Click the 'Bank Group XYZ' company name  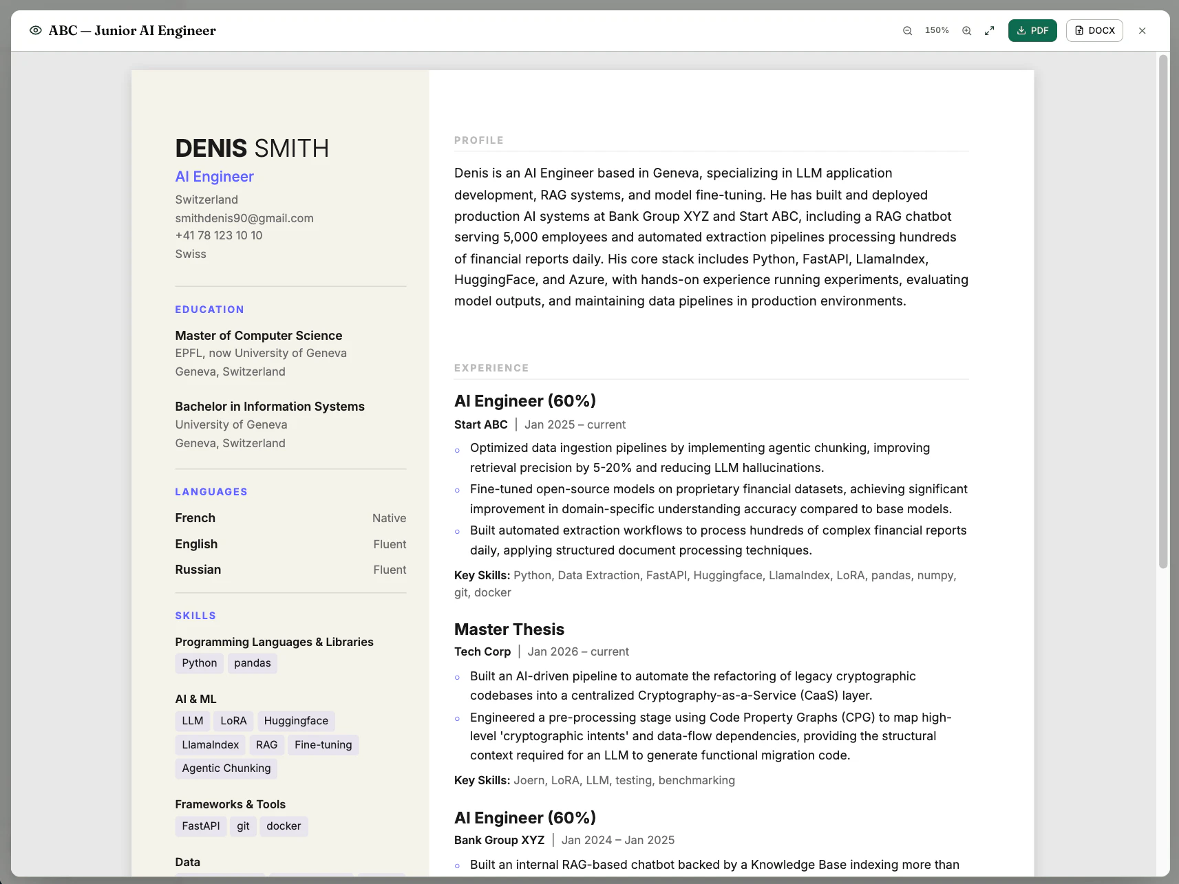click(500, 840)
